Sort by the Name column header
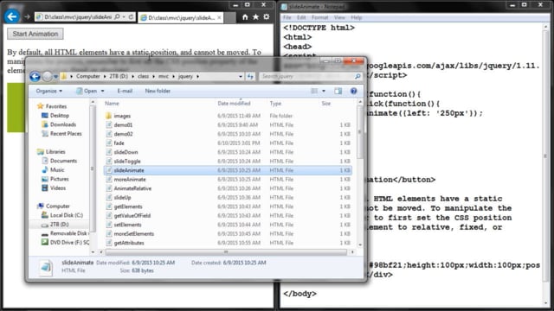Screen dimensions: 554x311 point(112,104)
